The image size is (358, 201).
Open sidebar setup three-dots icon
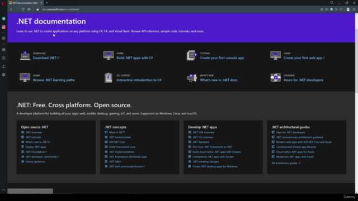(4, 190)
